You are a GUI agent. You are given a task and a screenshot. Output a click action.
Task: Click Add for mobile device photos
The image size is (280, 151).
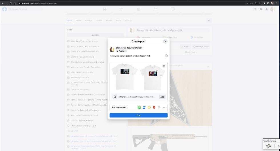162,97
